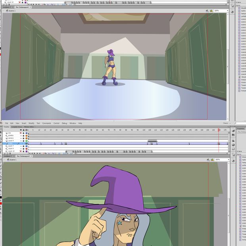Go to last frame in lower timeline
Viewport: 246px width, 246px height.
coord(40,154)
